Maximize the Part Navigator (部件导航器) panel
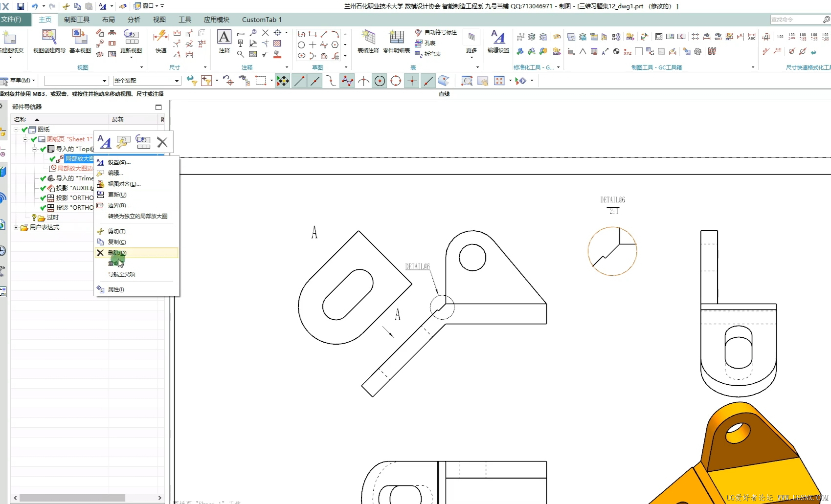Image resolution: width=831 pixels, height=504 pixels. point(158,107)
